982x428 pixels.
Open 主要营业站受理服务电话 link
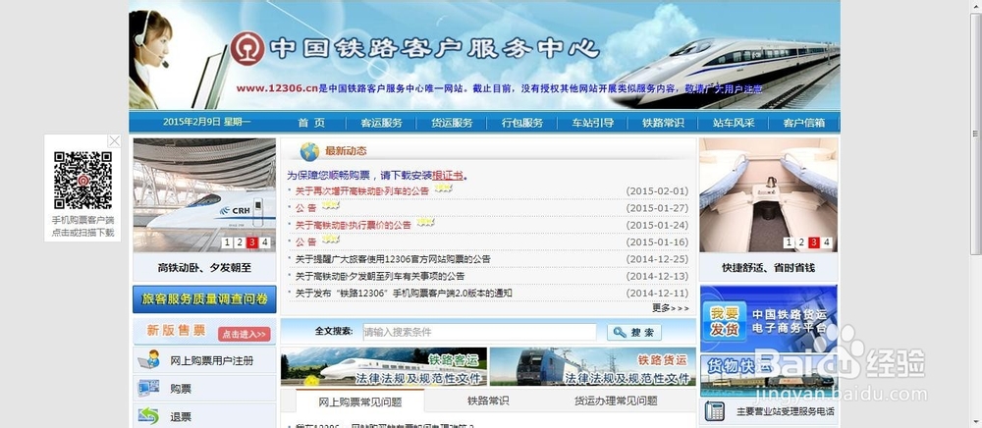click(x=785, y=411)
